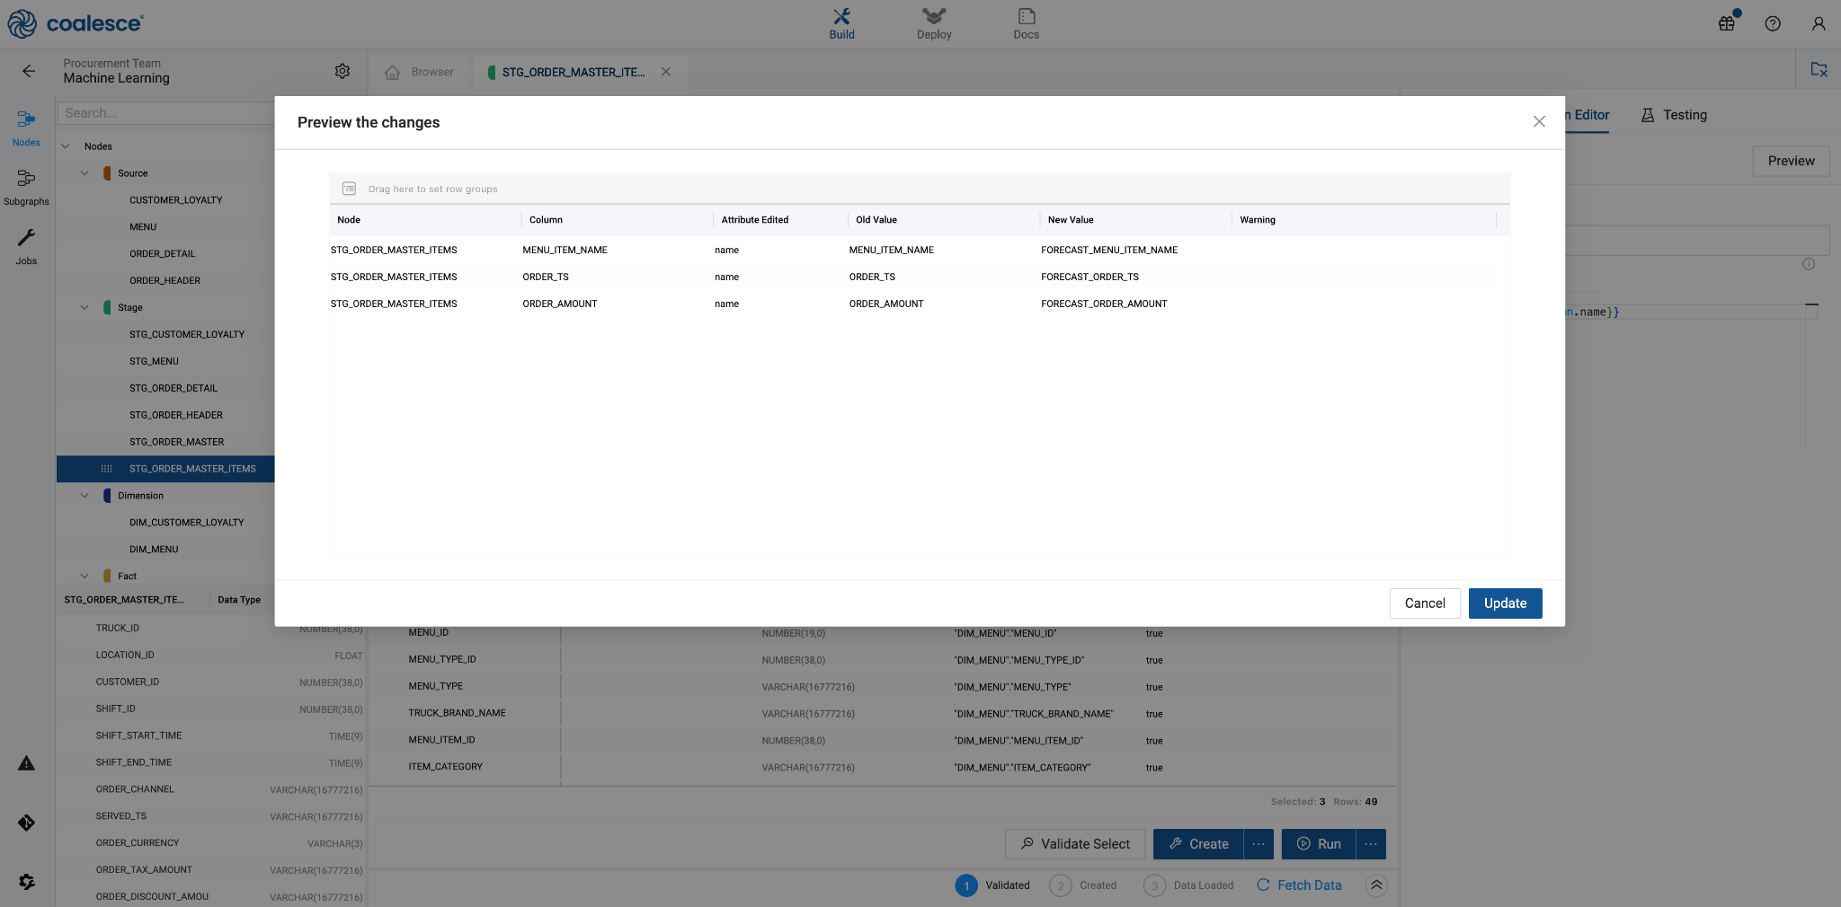Click the Validated step indicator
Image resolution: width=1841 pixels, height=907 pixels.
click(x=992, y=885)
